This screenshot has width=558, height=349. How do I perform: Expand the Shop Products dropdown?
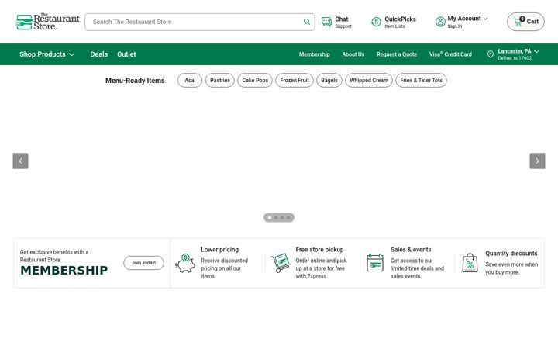pyautogui.click(x=47, y=54)
